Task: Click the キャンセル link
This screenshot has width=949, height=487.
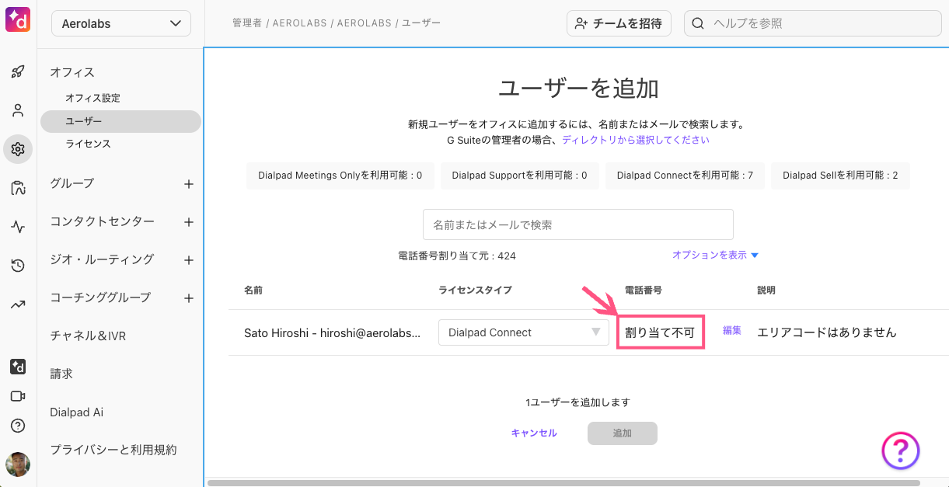Action: [534, 433]
